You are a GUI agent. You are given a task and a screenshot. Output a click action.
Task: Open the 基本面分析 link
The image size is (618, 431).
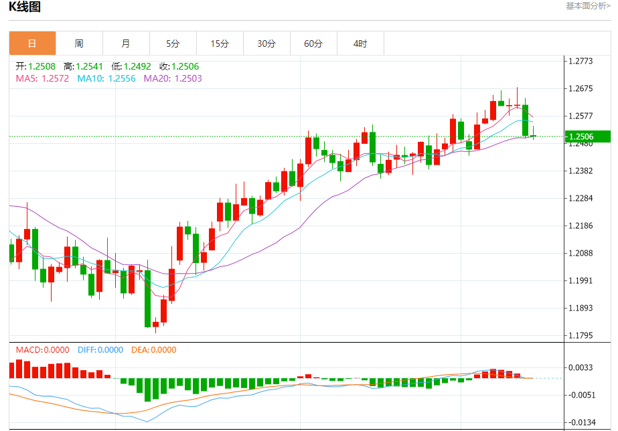click(x=588, y=6)
